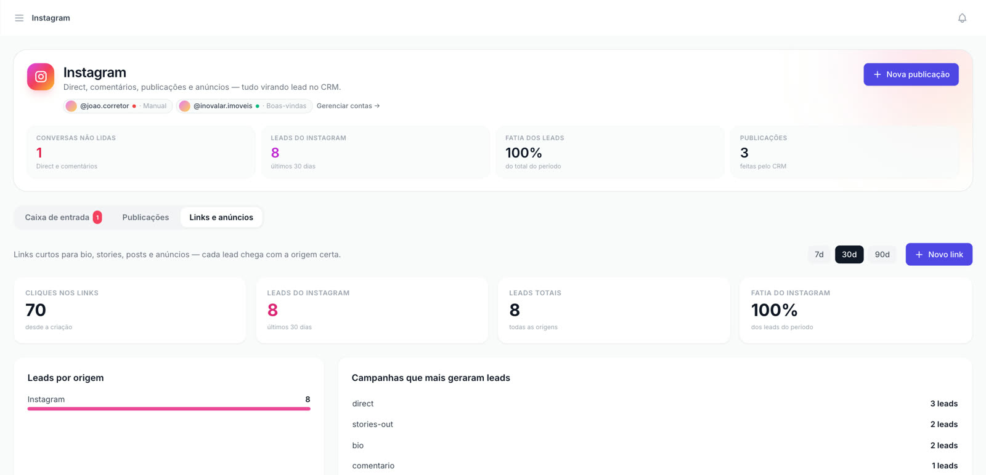Click the Instagram logo icon
Viewport: 986px width, 475px height.
point(41,77)
